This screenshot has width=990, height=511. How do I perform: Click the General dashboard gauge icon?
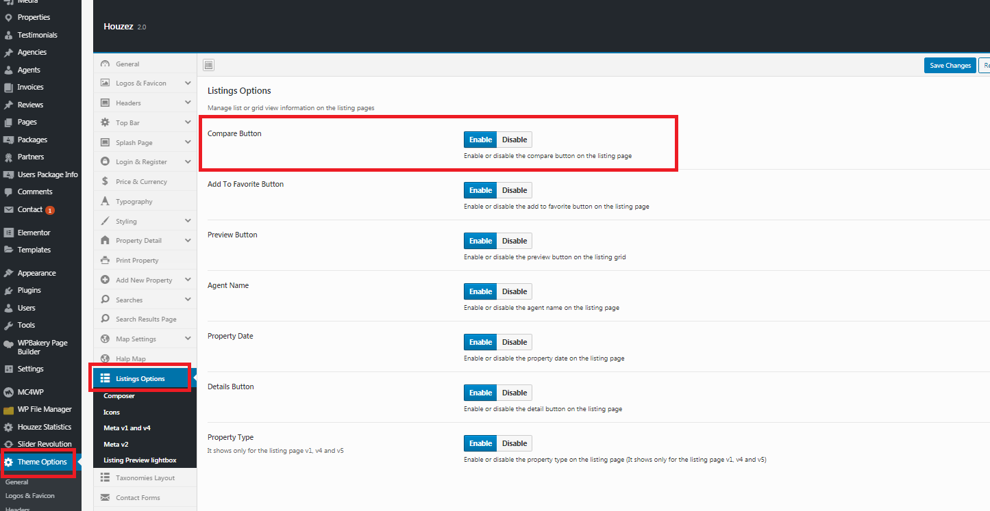point(105,64)
